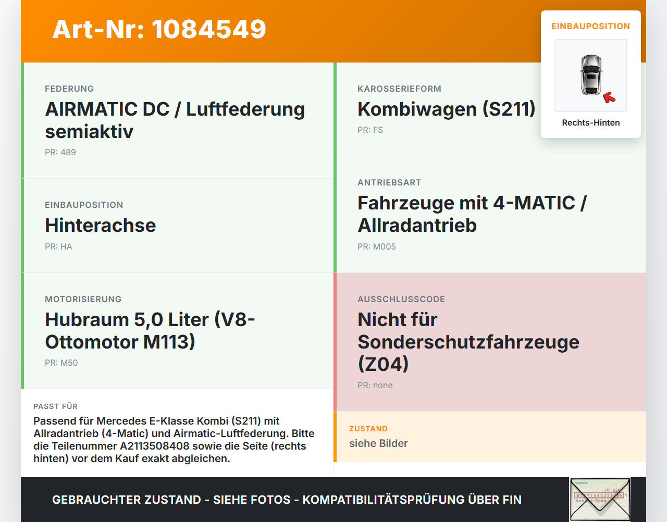This screenshot has height=522, width=667.
Task: Click 'Nicht für Sonderschutzfahrzeuge (Z04)' value
Action: [x=468, y=342]
